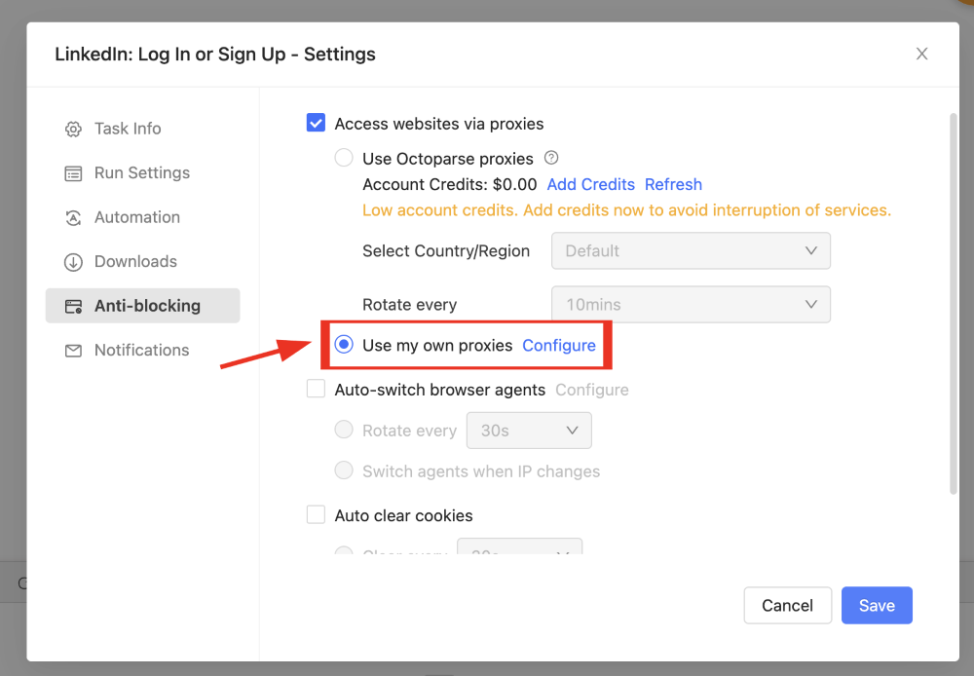
Task: Enable Auto-switch browser agents
Action: 316,389
